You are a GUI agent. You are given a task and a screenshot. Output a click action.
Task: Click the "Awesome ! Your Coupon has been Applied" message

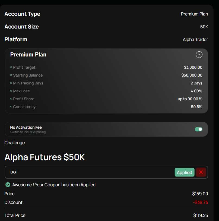(x=54, y=185)
